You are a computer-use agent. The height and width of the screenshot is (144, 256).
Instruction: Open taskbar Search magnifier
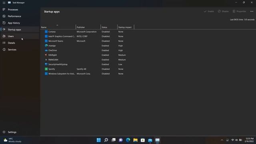click(x=106, y=140)
